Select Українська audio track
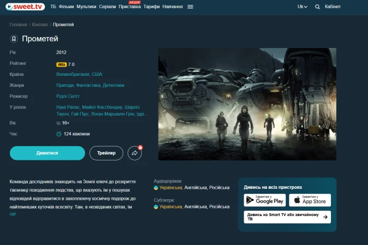Screen dimensions: 368x245 (171, 188)
